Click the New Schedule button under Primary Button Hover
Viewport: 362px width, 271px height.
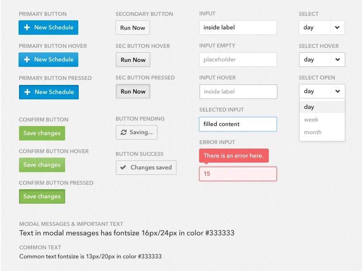pyautogui.click(x=48, y=60)
